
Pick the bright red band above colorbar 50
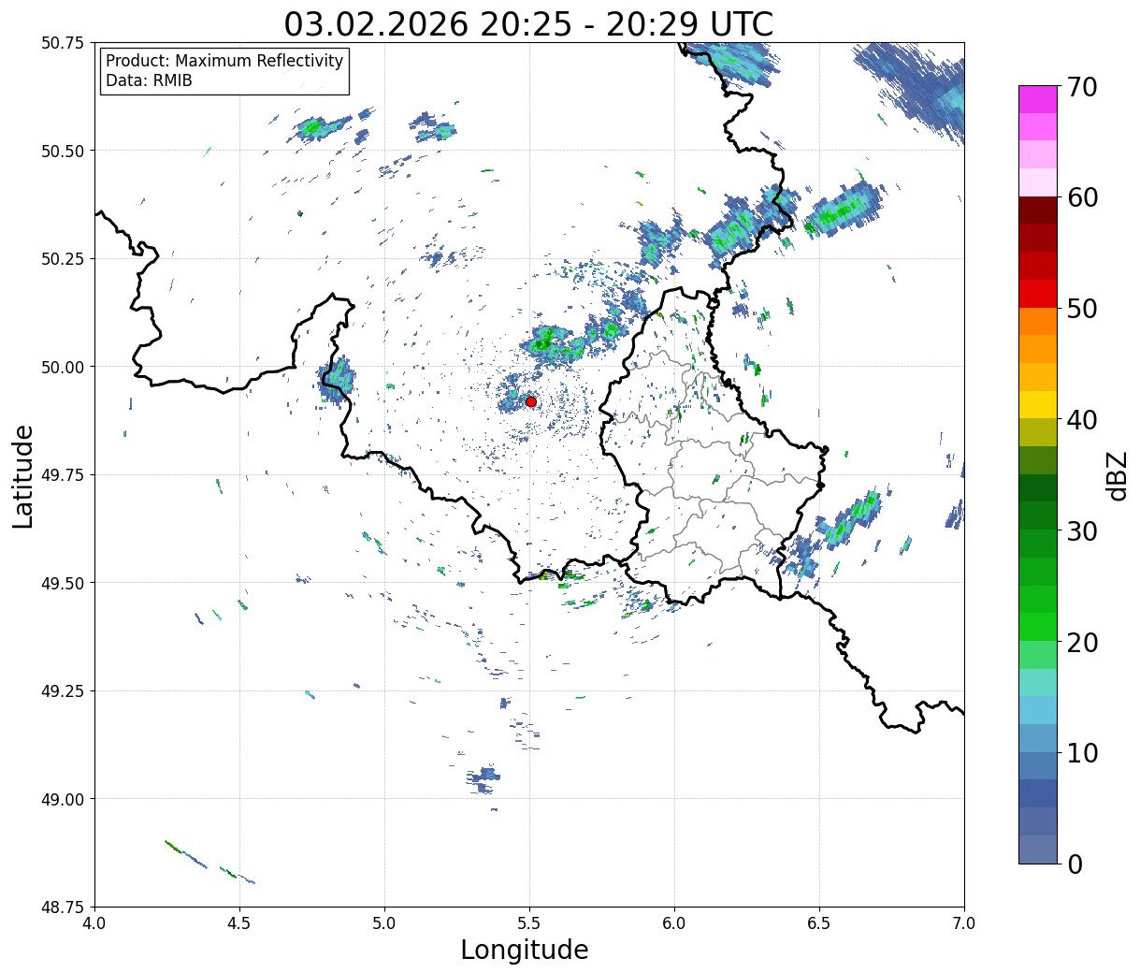click(x=1037, y=294)
